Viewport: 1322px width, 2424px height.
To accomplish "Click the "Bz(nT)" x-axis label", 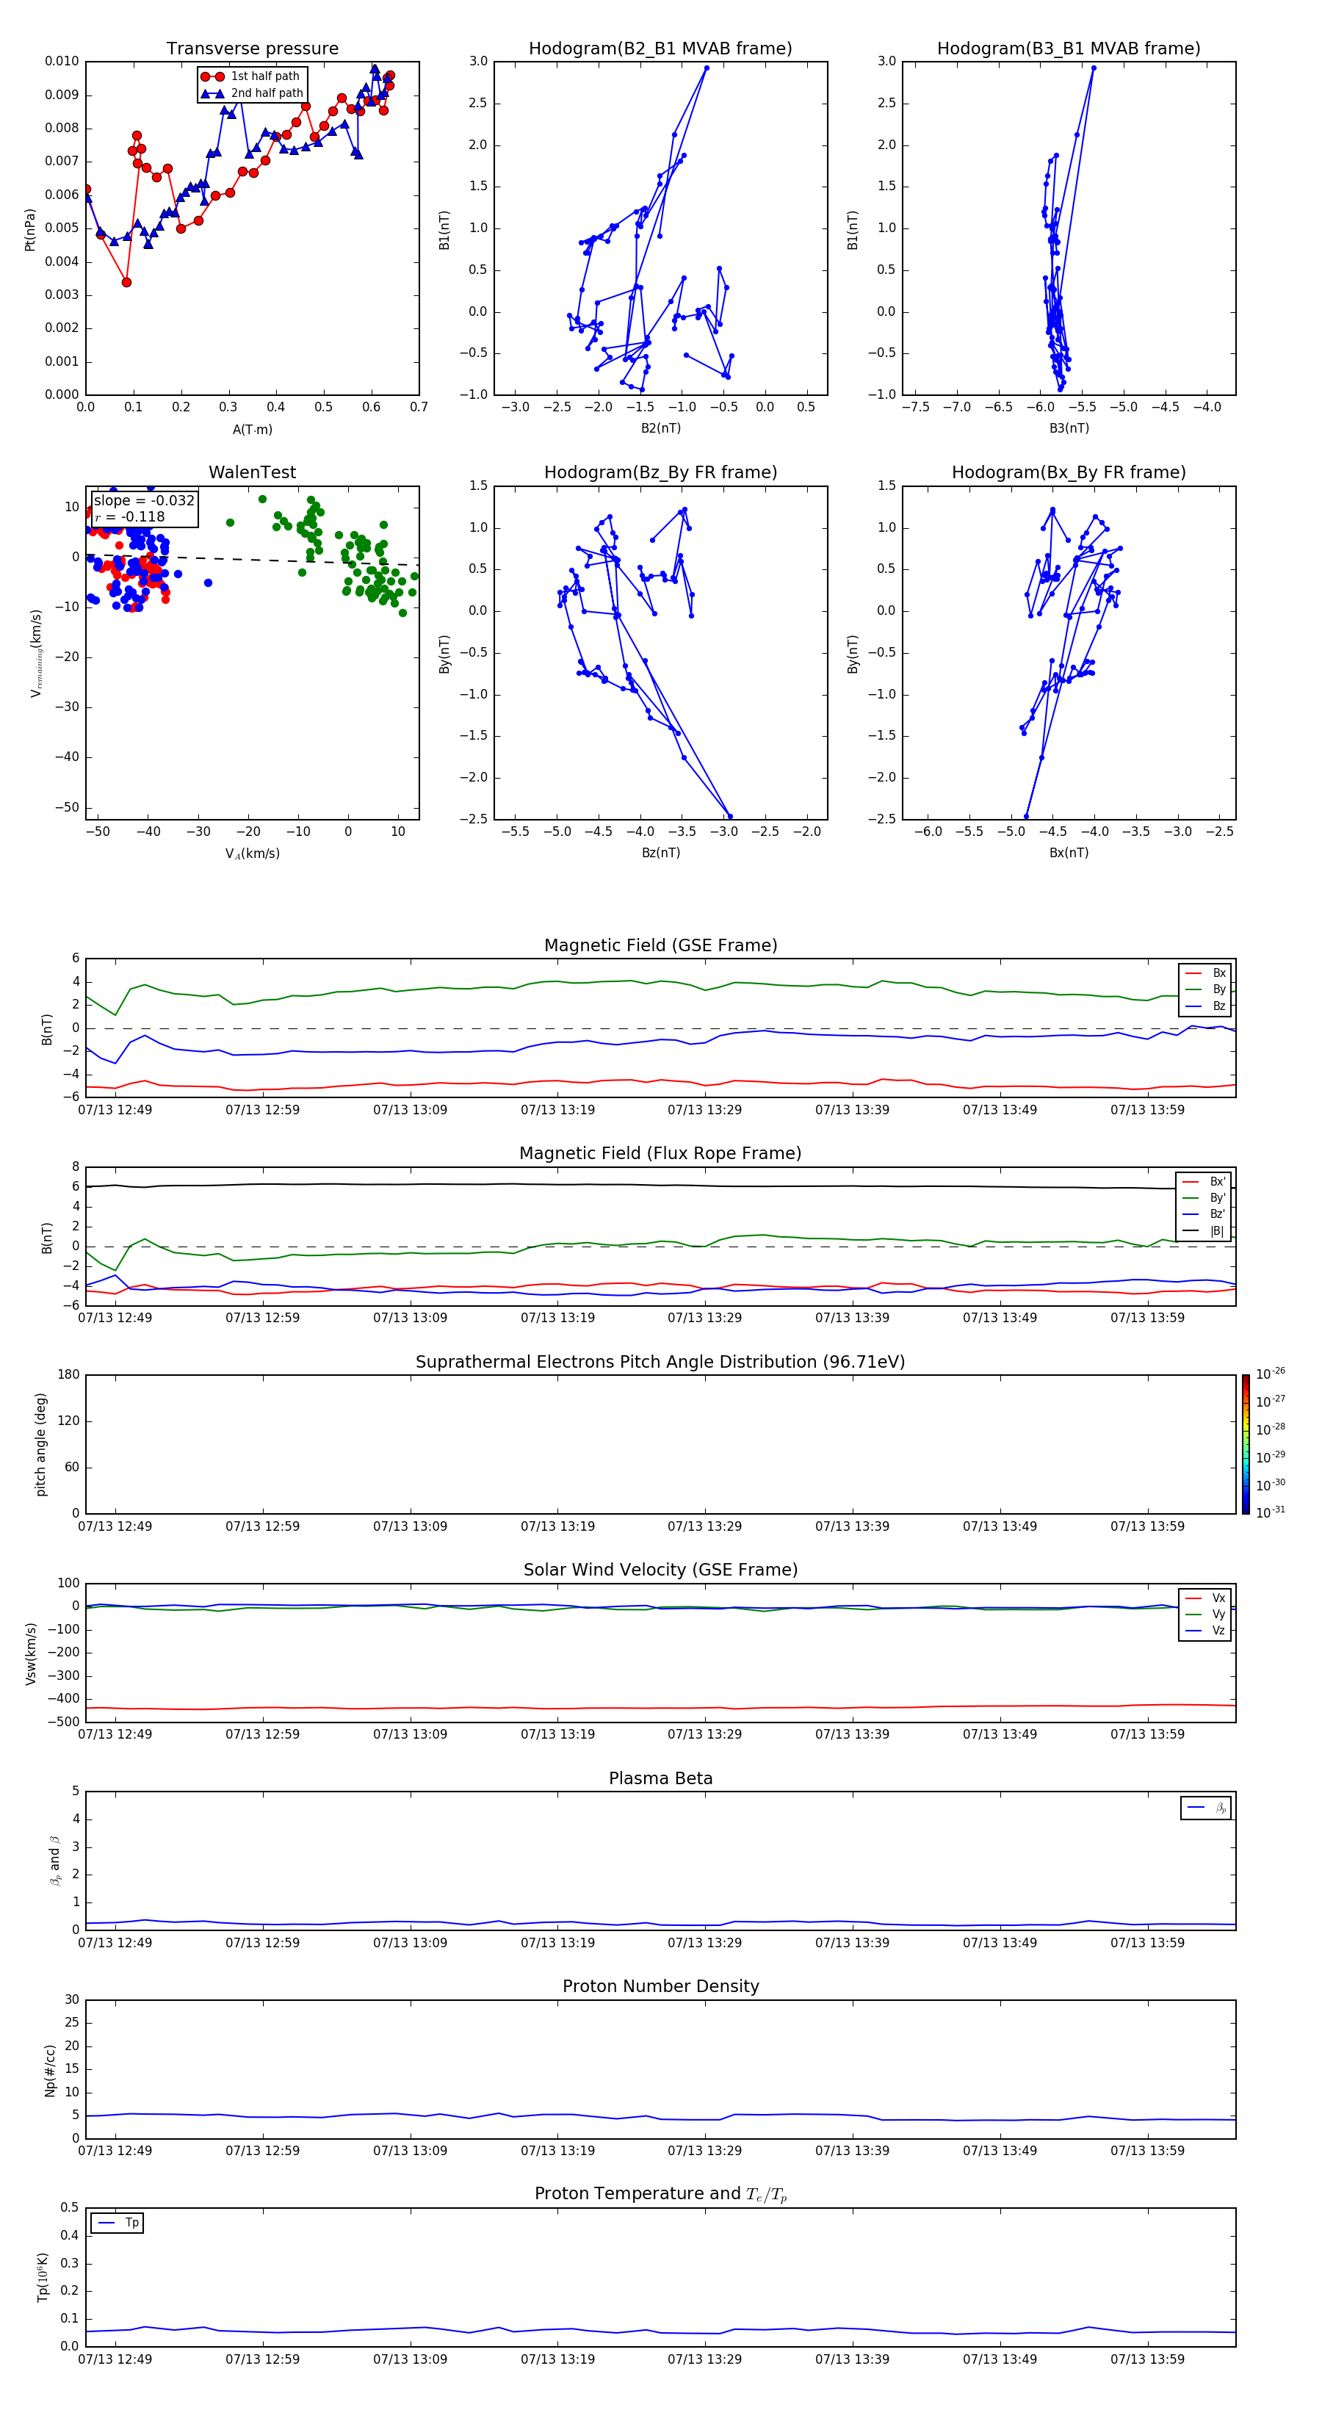I will point(660,853).
